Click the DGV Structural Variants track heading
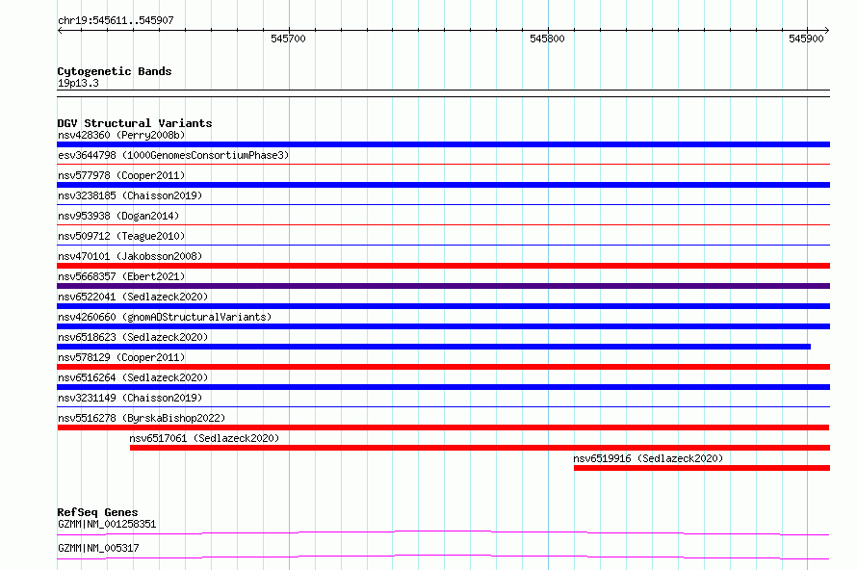The width and height of the screenshot is (857, 570). tap(135, 123)
